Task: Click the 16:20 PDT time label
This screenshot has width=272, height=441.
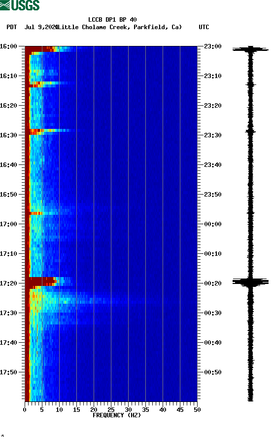Action: pos(8,106)
